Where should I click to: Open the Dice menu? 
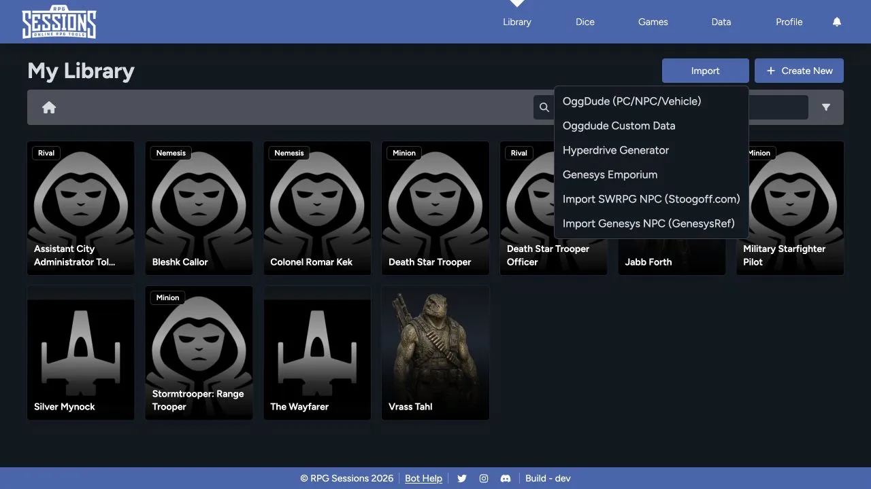point(585,22)
